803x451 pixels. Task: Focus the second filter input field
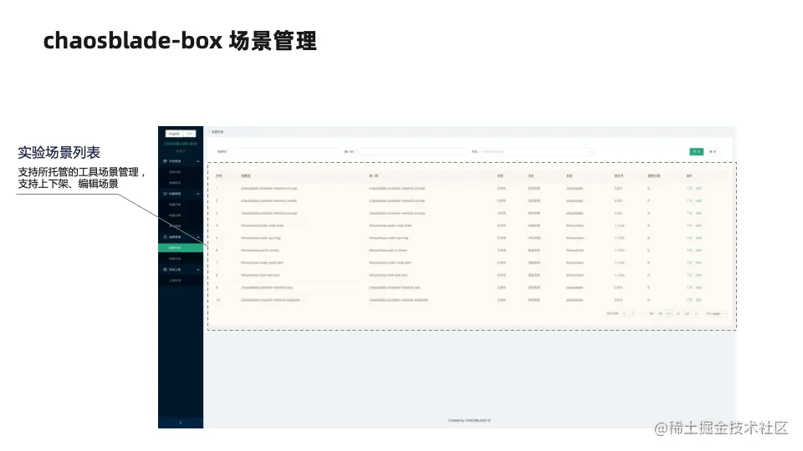[x=412, y=152]
